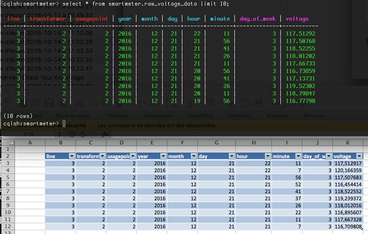This screenshot has width=368, height=234.
Task: Click the Cut scissors icon in Excel toolbar
Action: click(79, 103)
